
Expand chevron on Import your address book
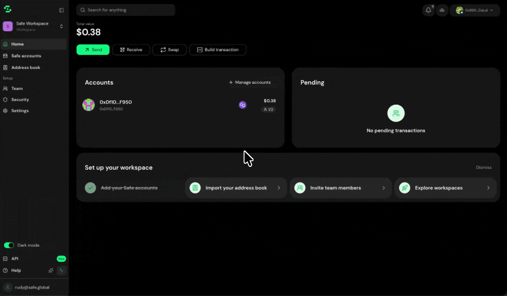pyautogui.click(x=279, y=188)
